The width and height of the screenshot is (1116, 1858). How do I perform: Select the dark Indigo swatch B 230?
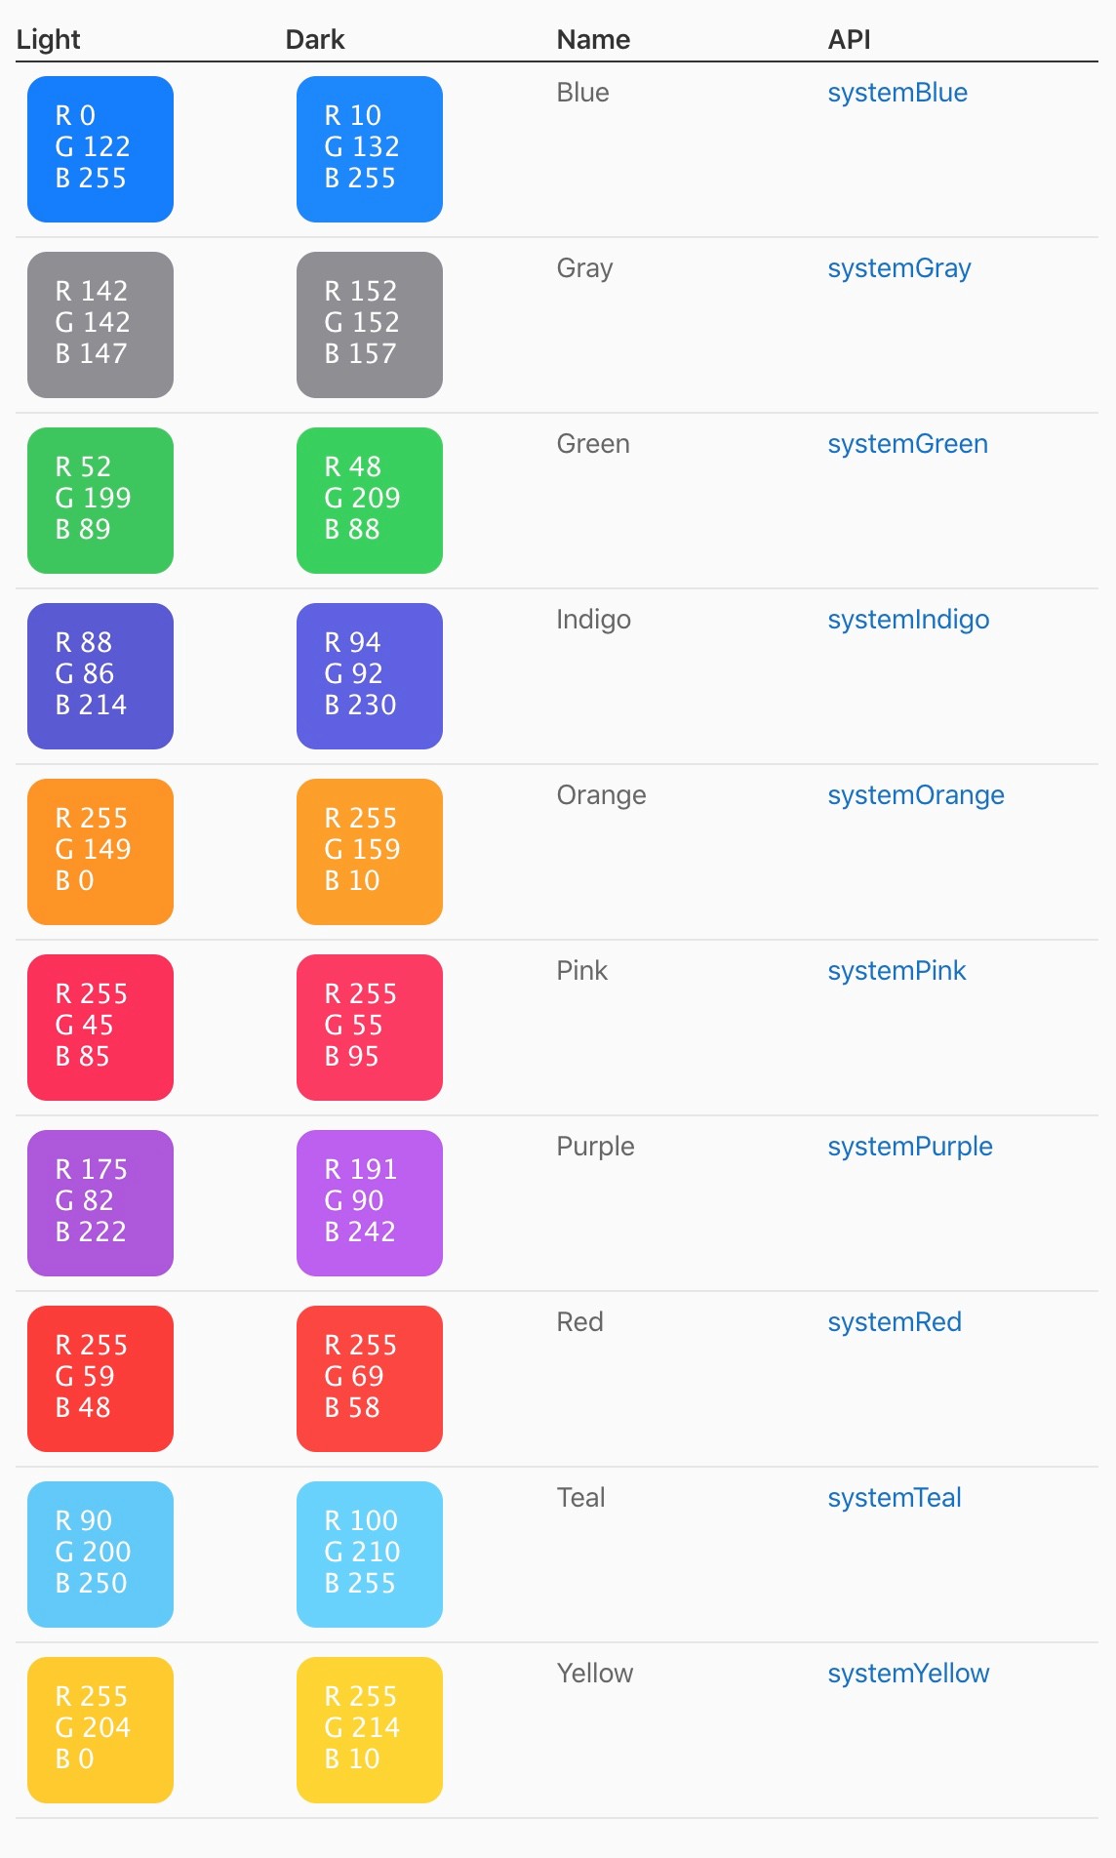click(x=370, y=676)
